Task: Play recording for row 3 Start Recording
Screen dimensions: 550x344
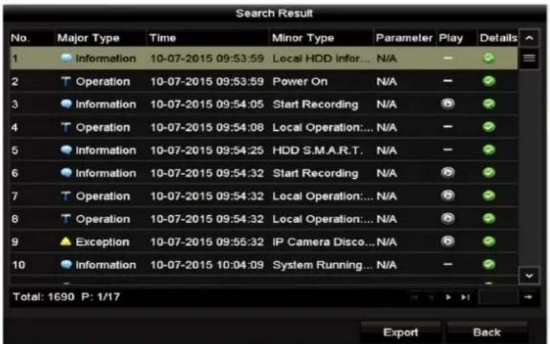Action: 448,104
